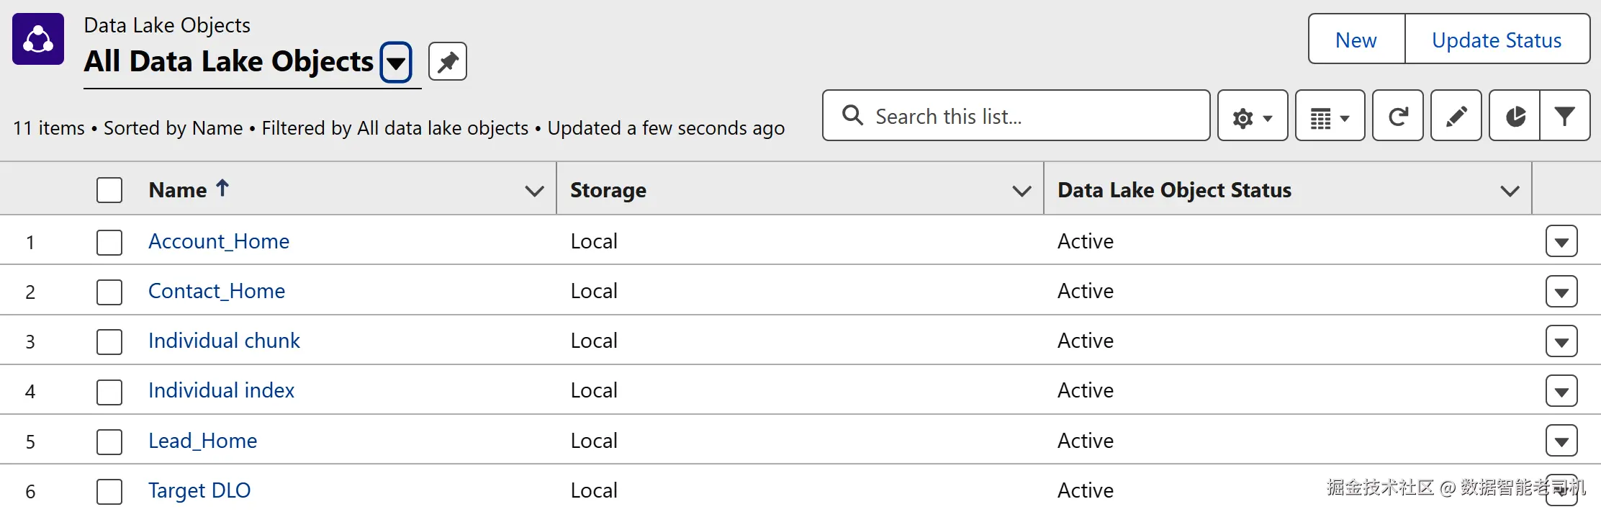Open the list view picker dropdown arrow
1601x512 pixels.
[396, 62]
